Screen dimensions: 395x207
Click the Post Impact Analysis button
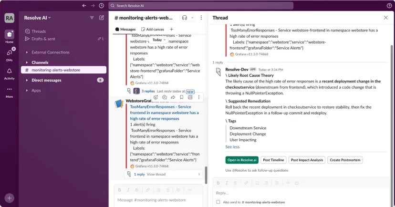coord(307,160)
